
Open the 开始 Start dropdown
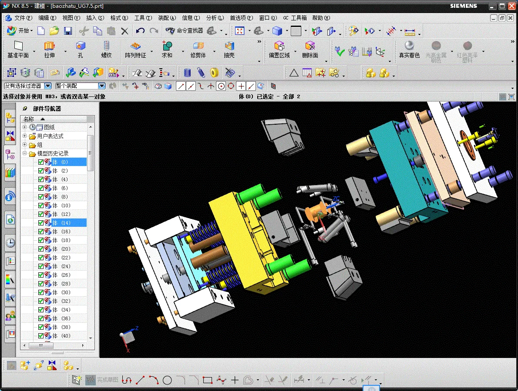click(20, 31)
